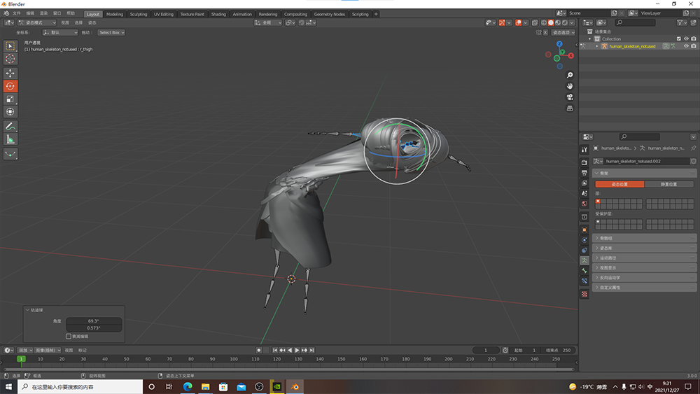Select the Transform tool
700x394 pixels.
click(x=10, y=112)
